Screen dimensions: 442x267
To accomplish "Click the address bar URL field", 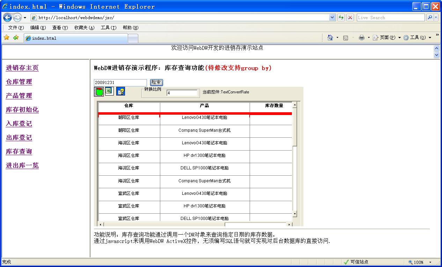I will pos(180,17).
